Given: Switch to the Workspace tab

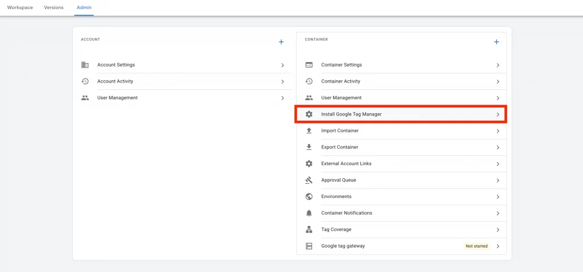Looking at the screenshot, I should click(20, 7).
